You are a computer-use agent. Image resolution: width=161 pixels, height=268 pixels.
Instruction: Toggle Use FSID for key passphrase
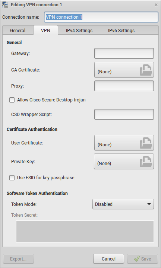12,178
